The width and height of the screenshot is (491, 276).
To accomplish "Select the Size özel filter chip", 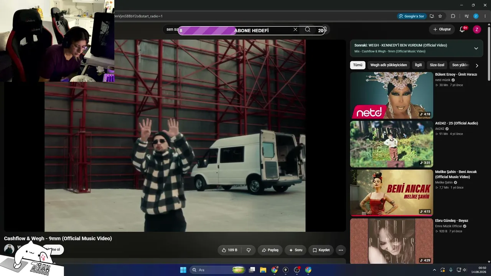I will pyautogui.click(x=437, y=65).
